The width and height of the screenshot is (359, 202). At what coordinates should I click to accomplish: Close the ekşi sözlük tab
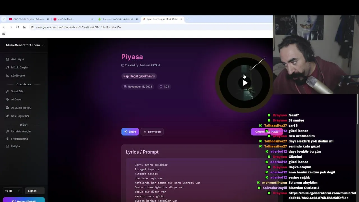137,19
